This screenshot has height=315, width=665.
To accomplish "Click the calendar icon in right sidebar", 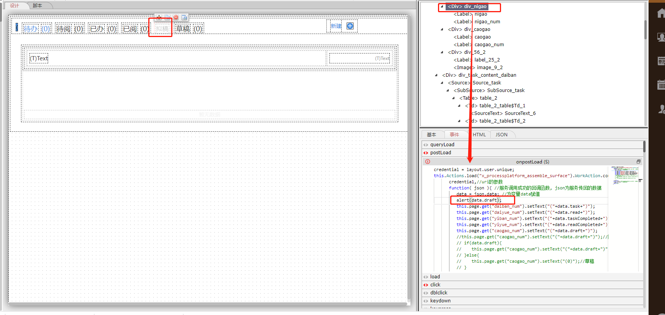I will 661,85.
